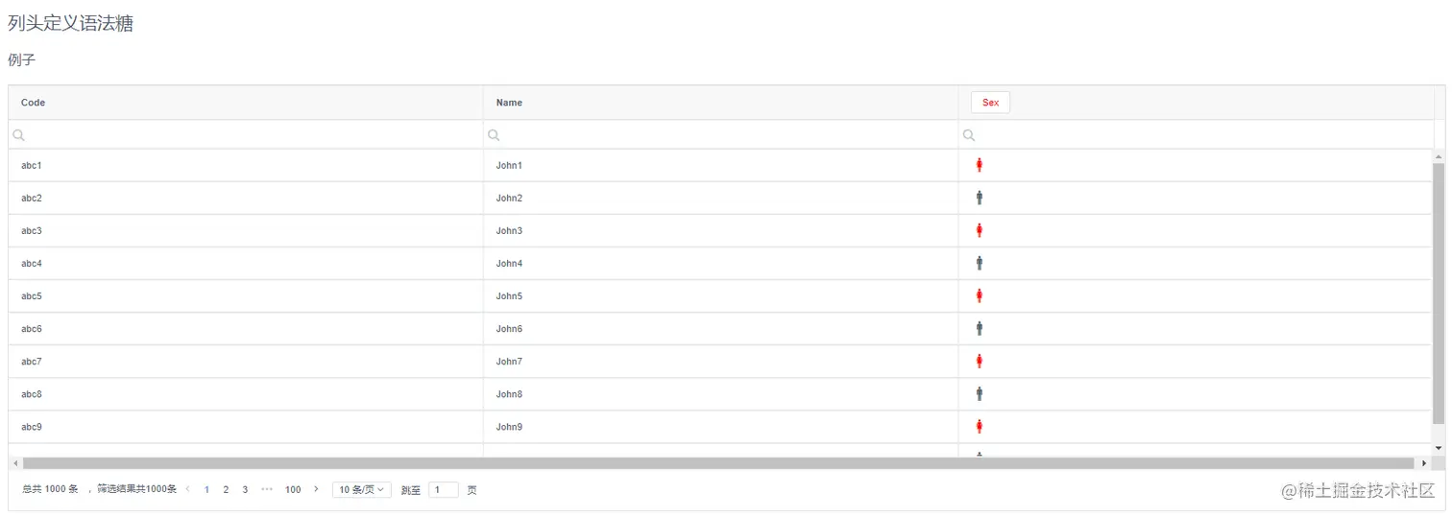Click the search icon under Code column

(18, 135)
